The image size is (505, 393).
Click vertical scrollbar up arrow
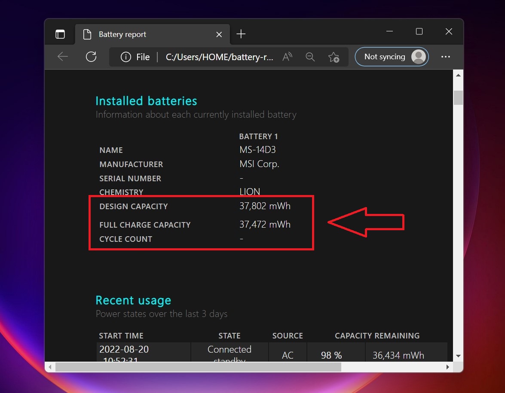458,76
